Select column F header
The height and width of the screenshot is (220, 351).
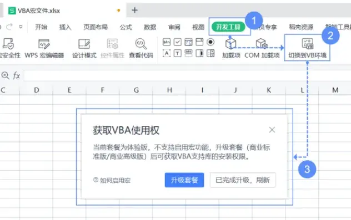coord(103,90)
